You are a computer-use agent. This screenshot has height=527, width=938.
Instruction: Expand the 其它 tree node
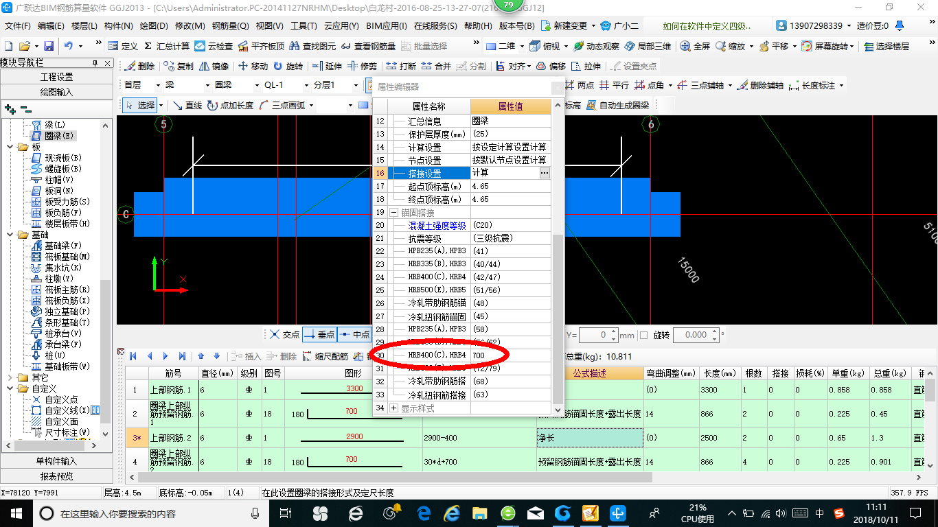tap(10, 377)
